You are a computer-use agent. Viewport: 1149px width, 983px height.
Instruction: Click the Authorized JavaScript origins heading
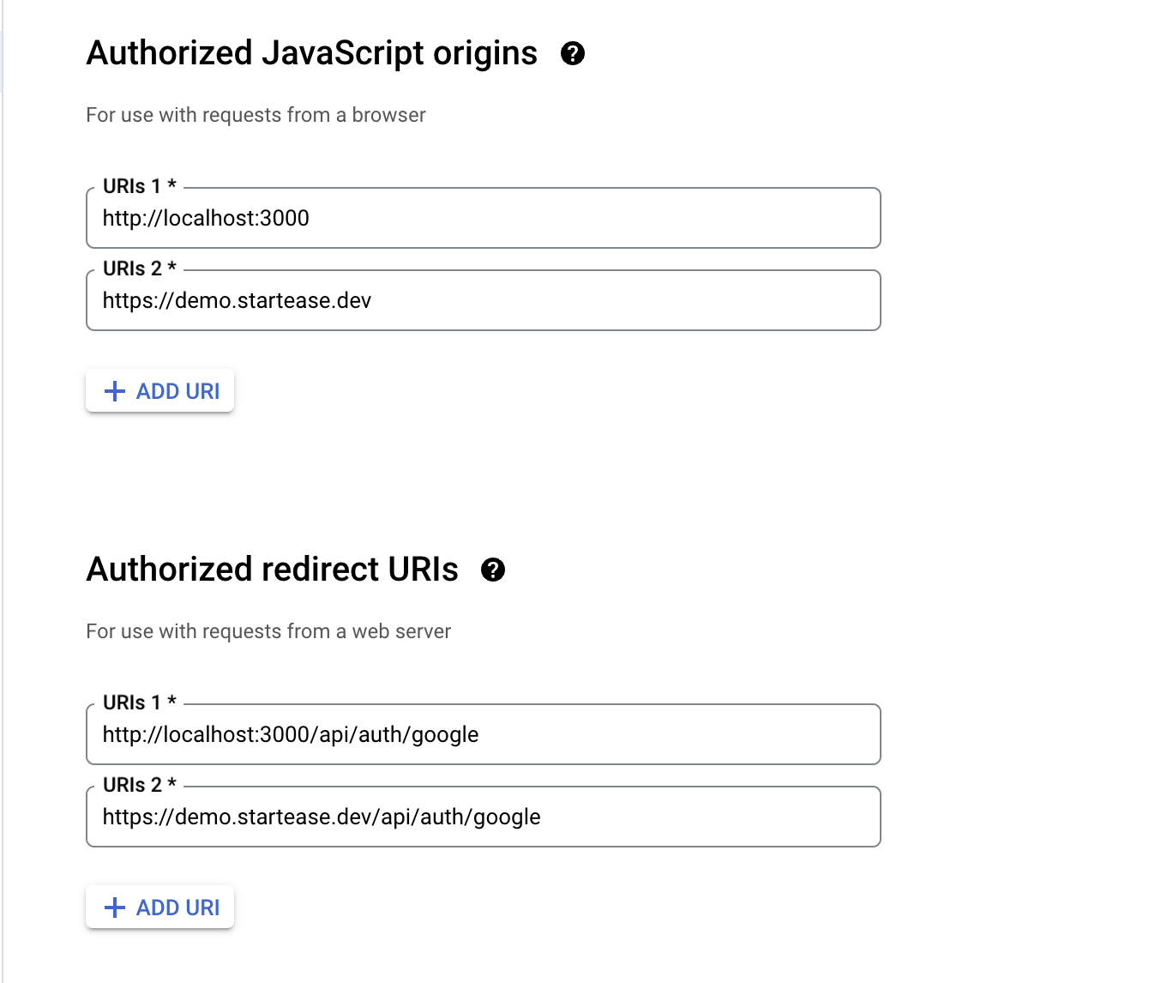311,53
